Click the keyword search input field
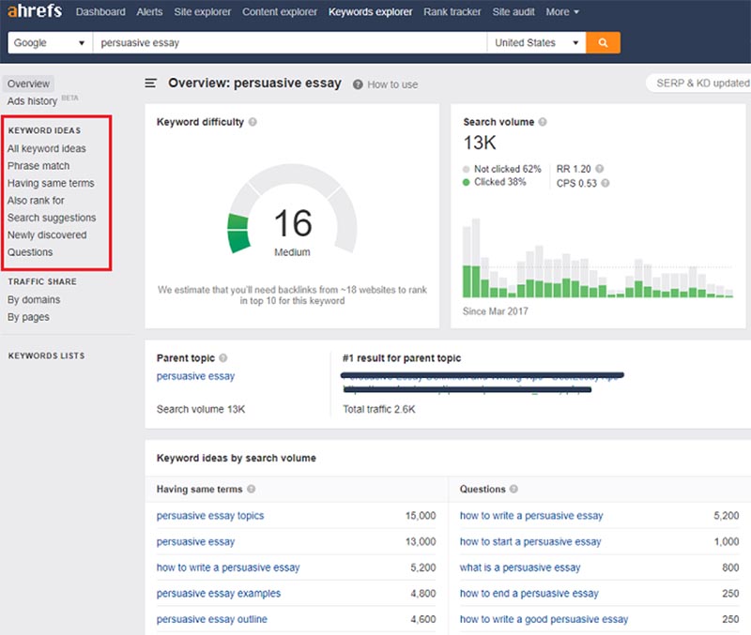Screen dimensions: 751x635 (290, 42)
